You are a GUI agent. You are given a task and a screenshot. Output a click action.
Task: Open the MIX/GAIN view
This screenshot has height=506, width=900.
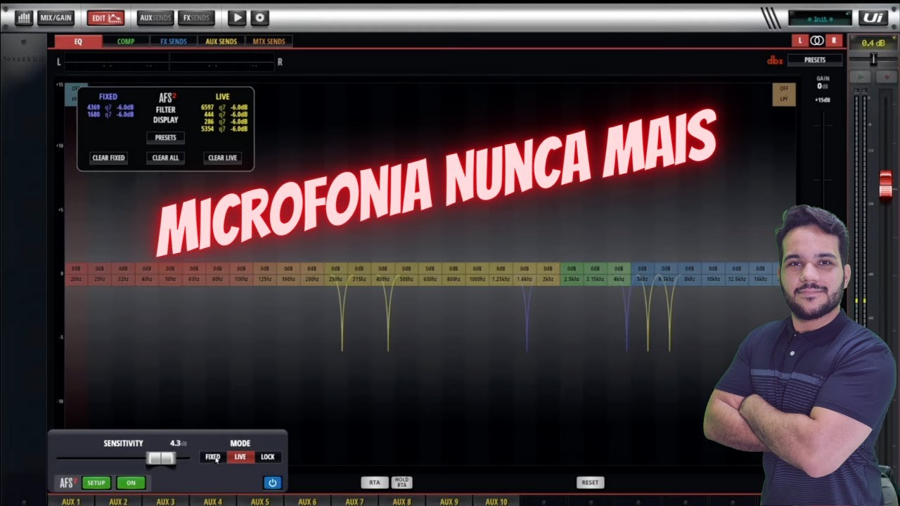[56, 18]
